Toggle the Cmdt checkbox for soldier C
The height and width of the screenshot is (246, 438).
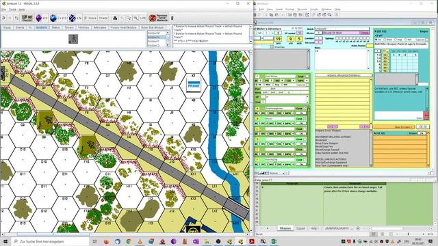click(x=305, y=129)
